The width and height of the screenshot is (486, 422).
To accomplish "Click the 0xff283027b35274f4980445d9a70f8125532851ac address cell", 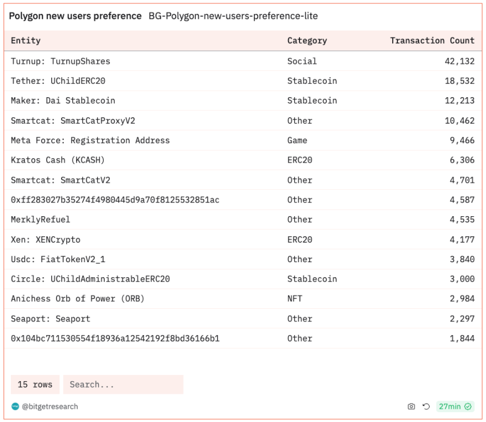I will point(115,200).
